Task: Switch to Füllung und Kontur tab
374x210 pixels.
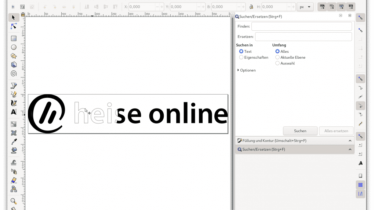Action: coord(295,141)
